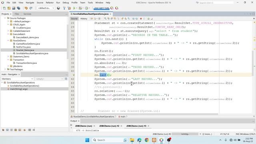
Task: Expand the jdbcdemo package
Action: (8, 66)
